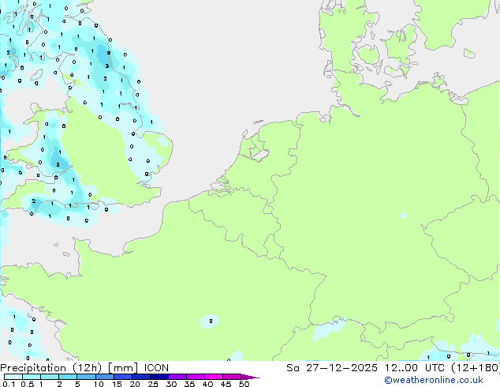
Task: Click the small blue precipitation spot in Germany
Action: coord(404,215)
